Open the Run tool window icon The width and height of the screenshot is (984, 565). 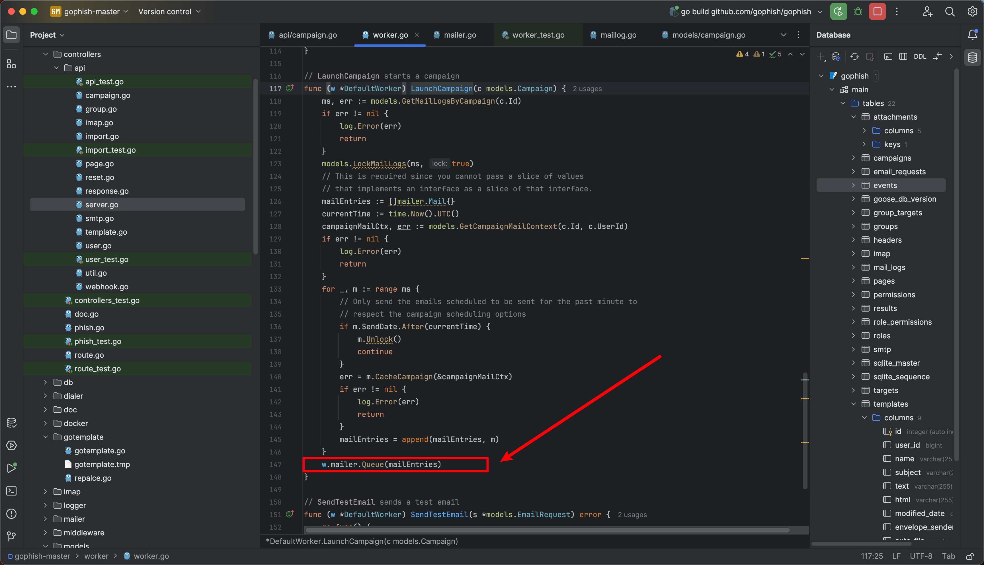[11, 468]
